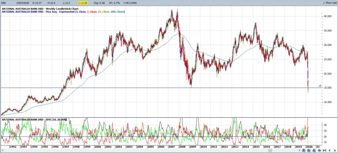Image resolution: width=338 pixels, height=153 pixels.
Task: Click the date 24/03/2020 in header
Action: pyautogui.click(x=23, y=3)
